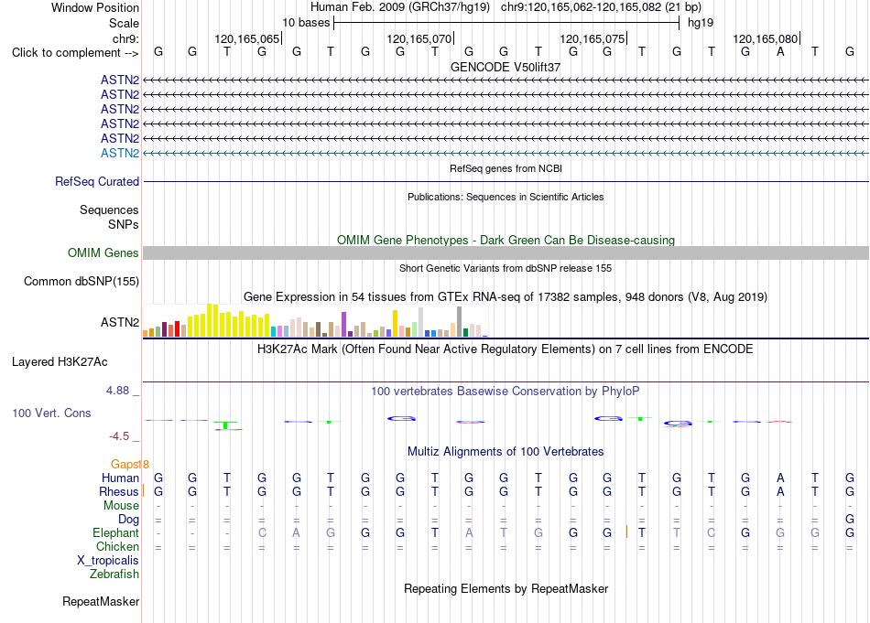
Task: Select the 'Dog' species row label
Action: 129,520
